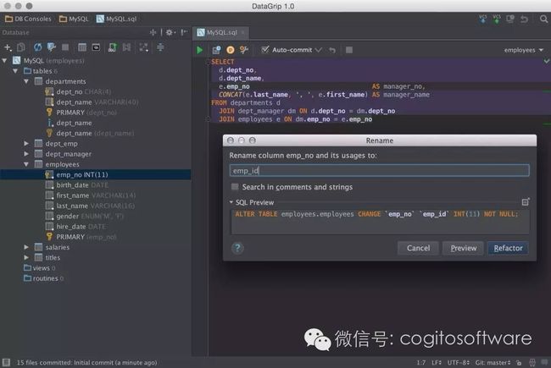Click the DB Consoles breadcrumb
The height and width of the screenshot is (368, 551).
28,19
